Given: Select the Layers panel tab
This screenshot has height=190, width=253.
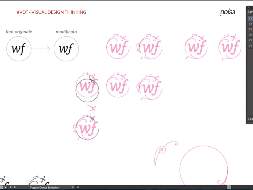Looking at the screenshot, I should 251,12.
